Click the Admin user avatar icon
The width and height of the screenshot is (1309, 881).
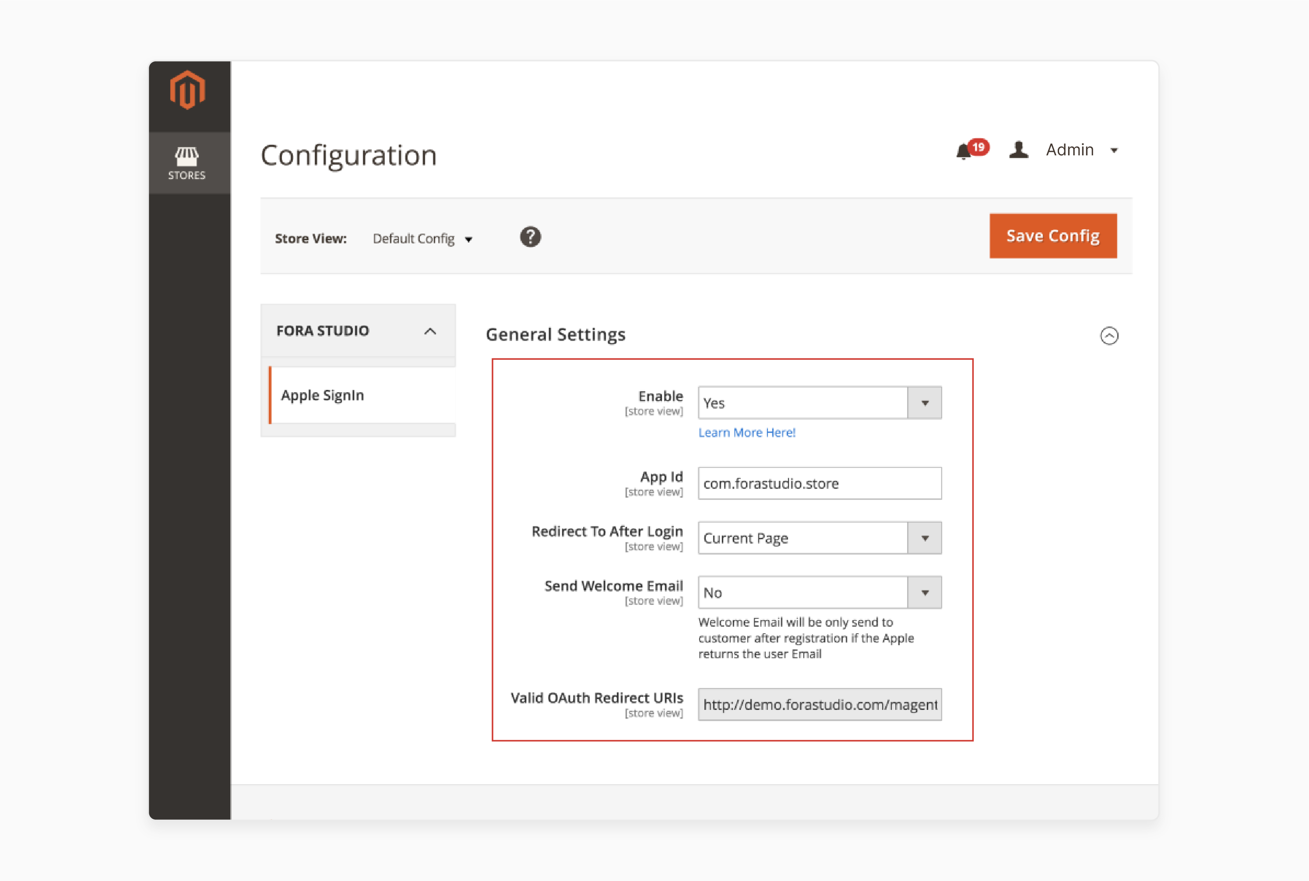(x=1018, y=150)
